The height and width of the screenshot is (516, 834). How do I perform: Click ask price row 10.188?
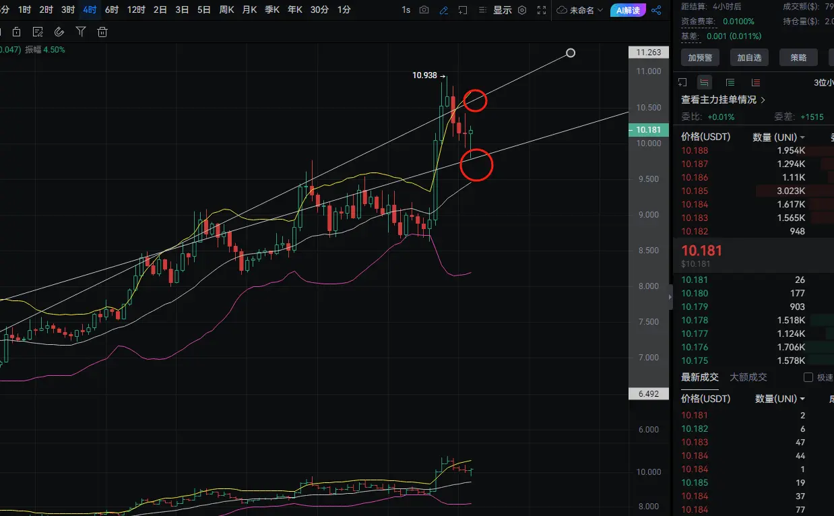pos(753,150)
